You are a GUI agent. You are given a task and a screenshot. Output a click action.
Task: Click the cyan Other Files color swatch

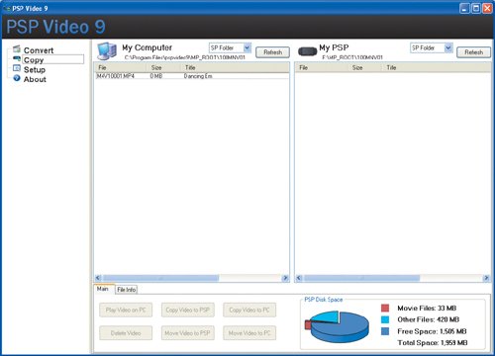coord(385,319)
